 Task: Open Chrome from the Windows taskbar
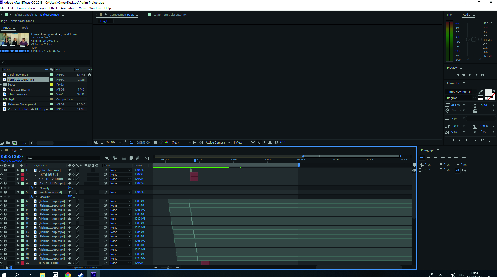click(x=68, y=275)
